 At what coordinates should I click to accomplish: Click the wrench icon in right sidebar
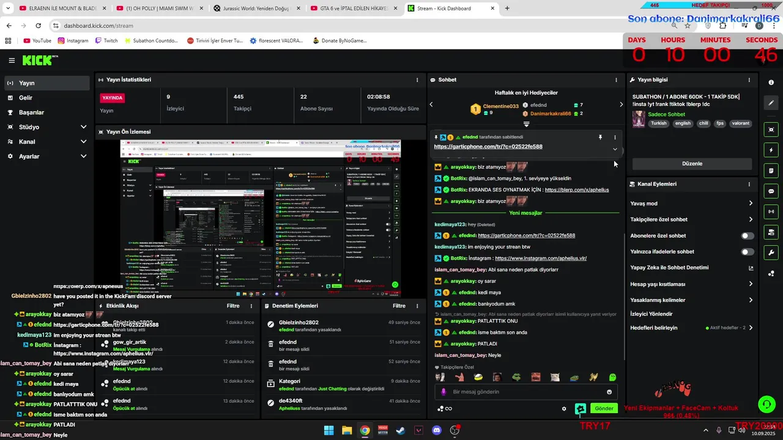coord(771,252)
